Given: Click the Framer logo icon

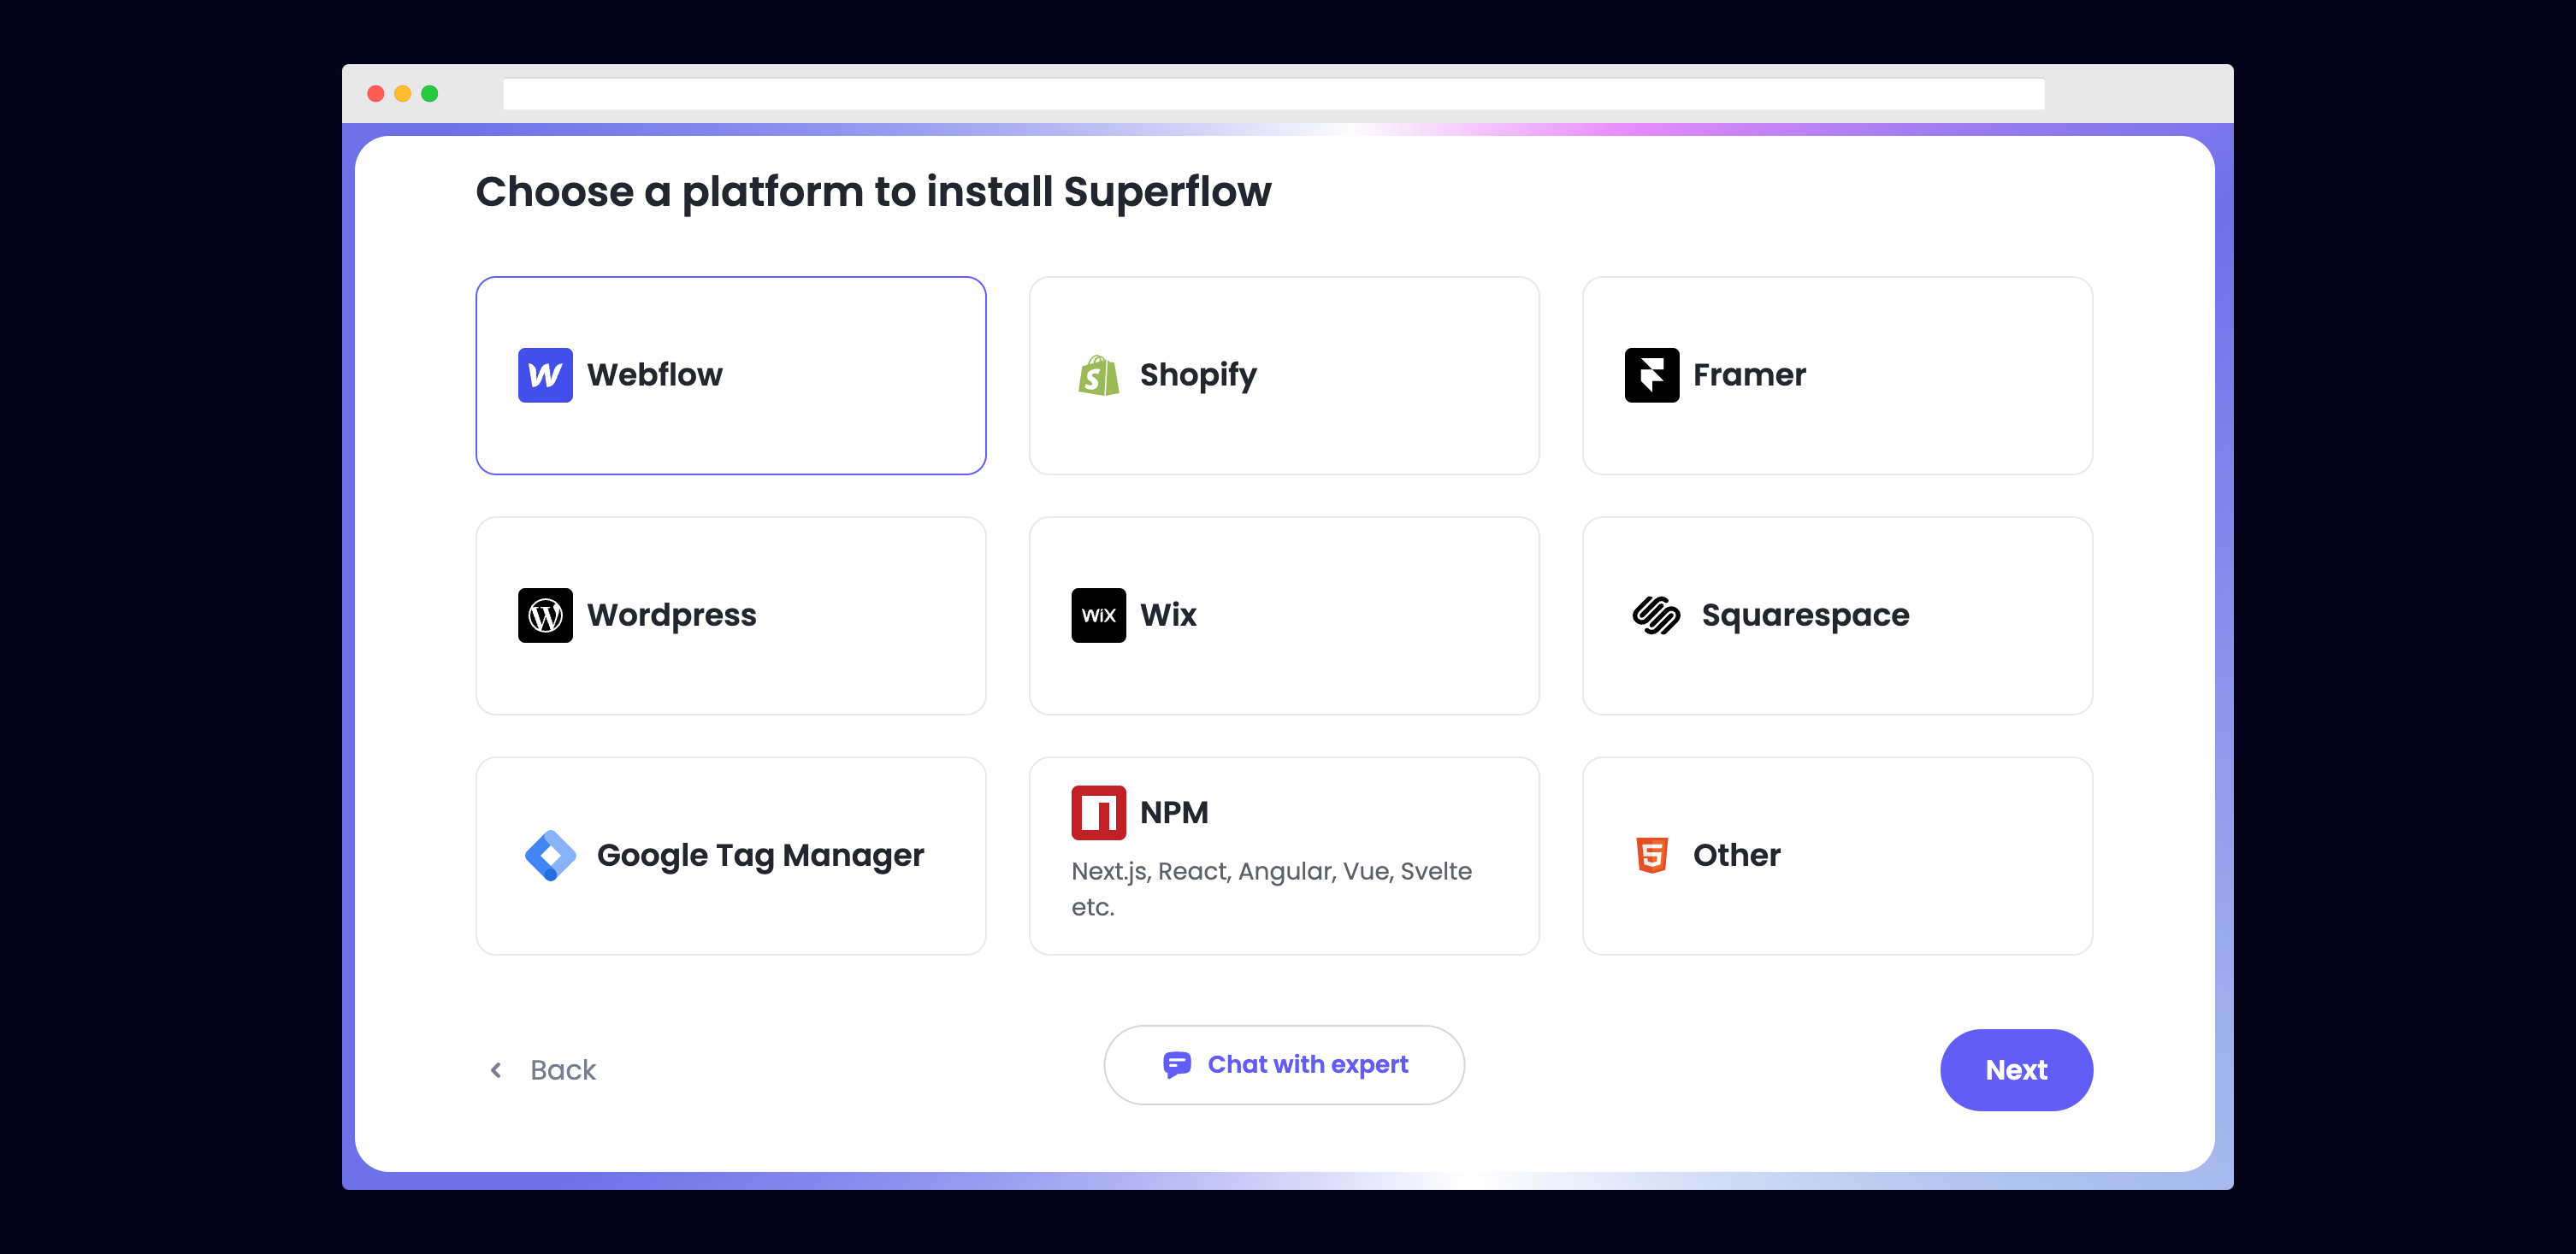Looking at the screenshot, I should point(1651,374).
